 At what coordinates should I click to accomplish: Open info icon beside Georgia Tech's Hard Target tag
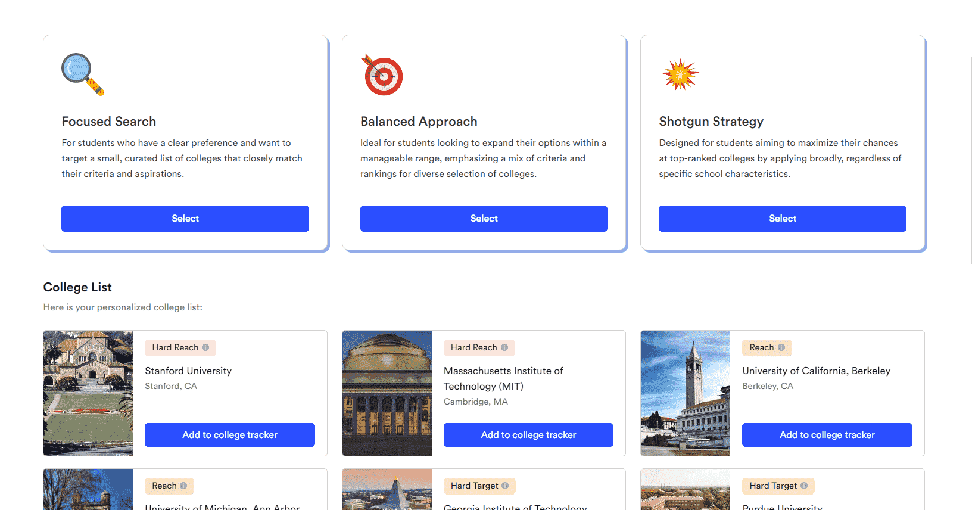[505, 486]
